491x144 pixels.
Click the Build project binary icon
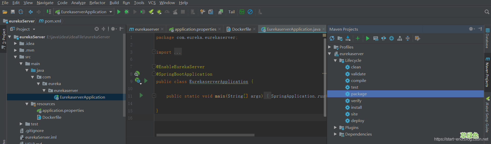click(49, 12)
